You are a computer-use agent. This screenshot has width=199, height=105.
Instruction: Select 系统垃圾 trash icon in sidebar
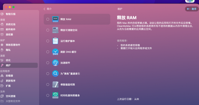2,24
